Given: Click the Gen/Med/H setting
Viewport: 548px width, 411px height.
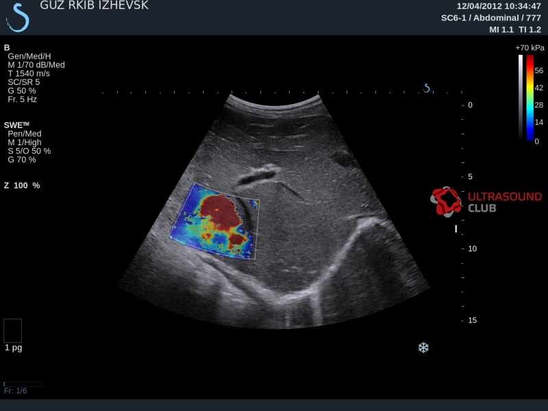Looking at the screenshot, I should click(29, 56).
